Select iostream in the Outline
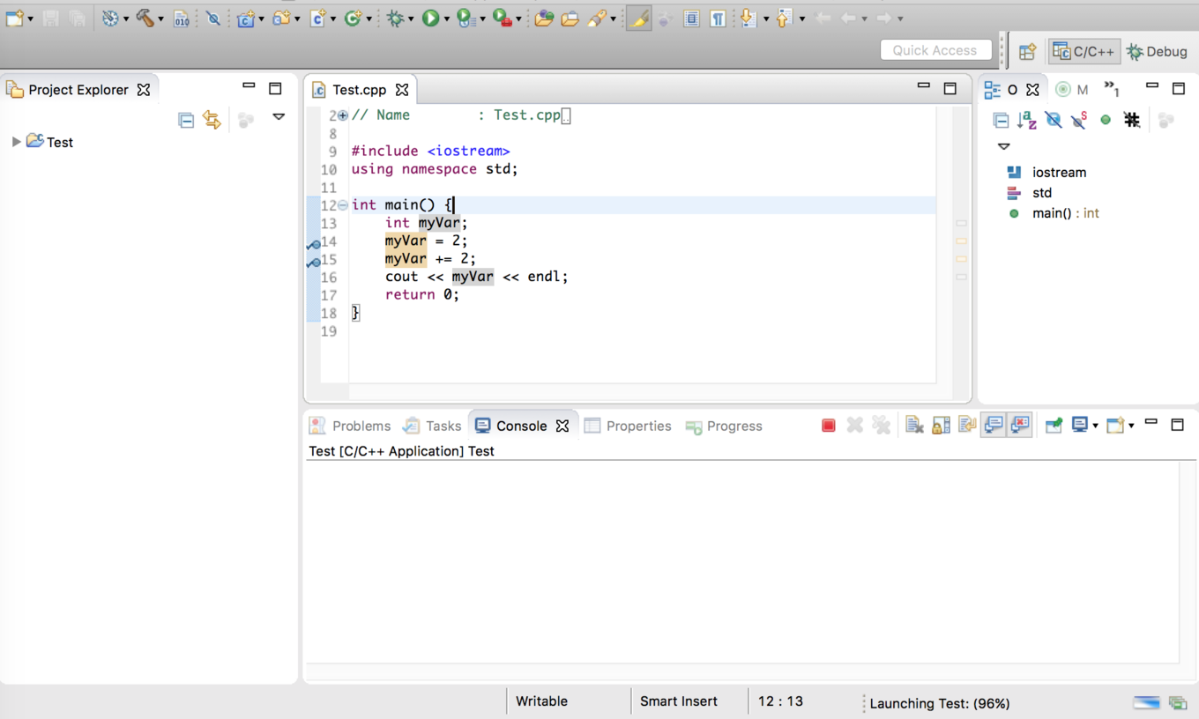This screenshot has width=1199, height=719. [1059, 173]
